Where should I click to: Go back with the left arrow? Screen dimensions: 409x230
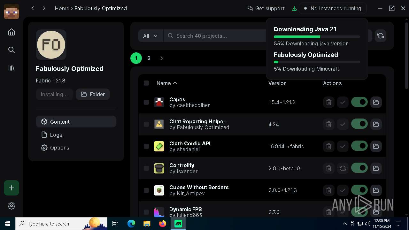click(33, 8)
